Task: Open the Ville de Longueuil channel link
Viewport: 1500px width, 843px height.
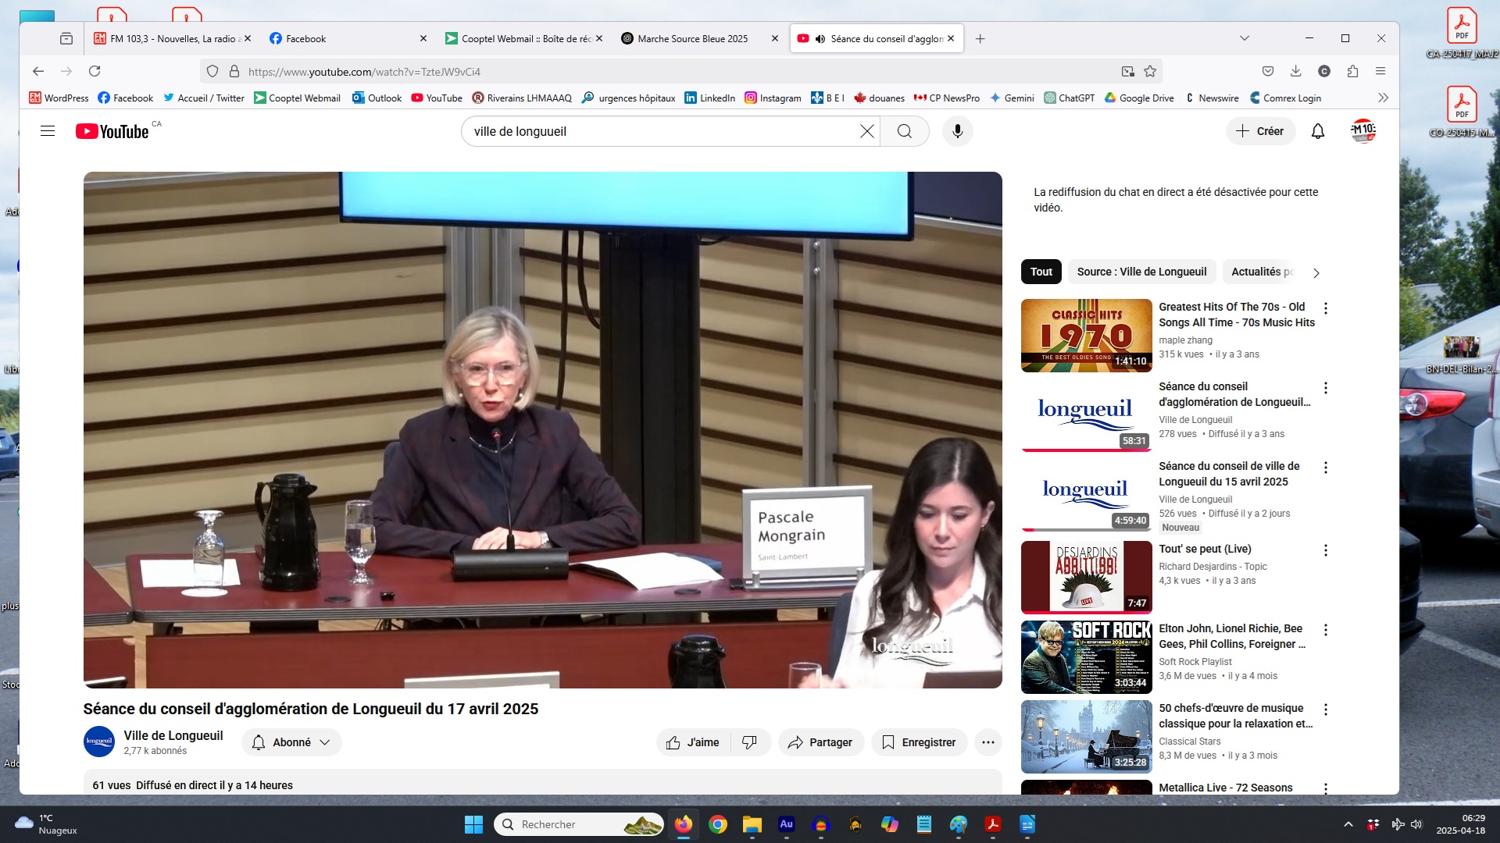Action: 173,735
